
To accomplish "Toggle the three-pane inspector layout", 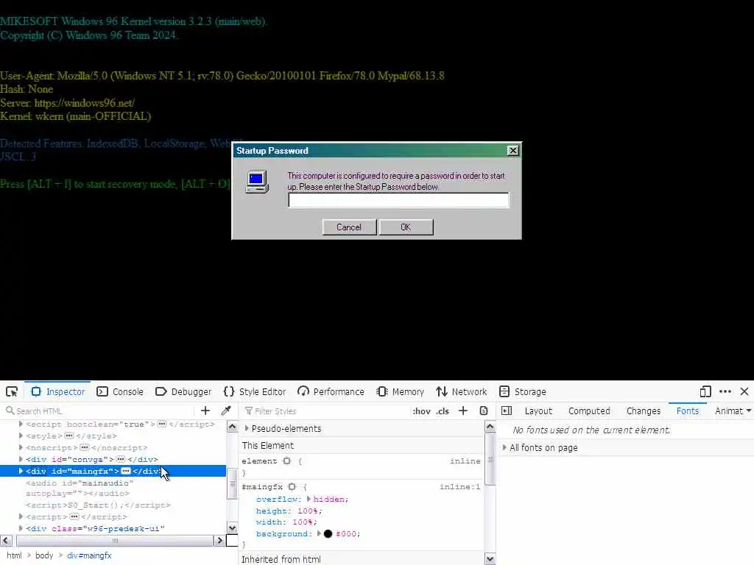I will 507,411.
